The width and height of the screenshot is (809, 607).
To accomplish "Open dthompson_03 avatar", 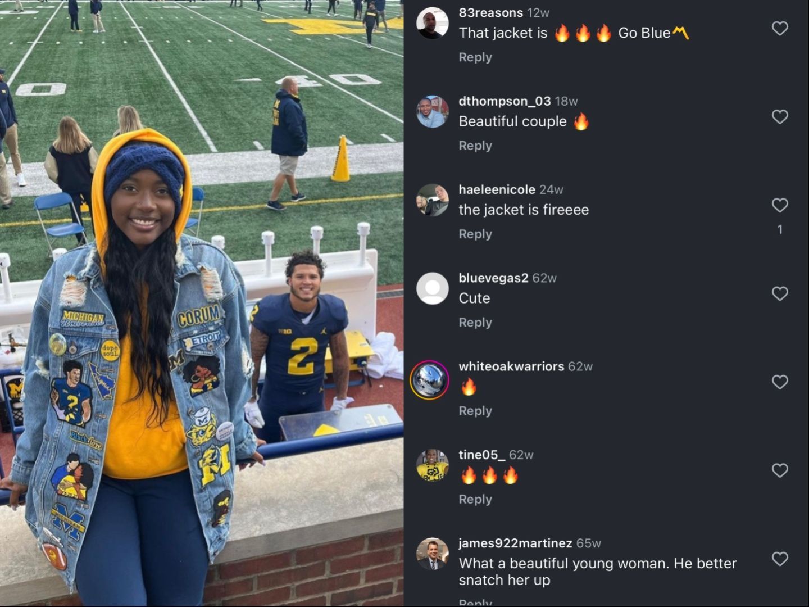I will (432, 111).
